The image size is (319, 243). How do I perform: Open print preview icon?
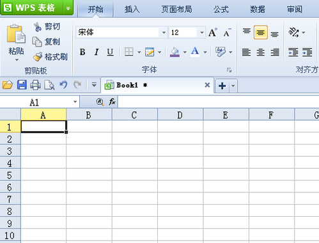pos(49,85)
